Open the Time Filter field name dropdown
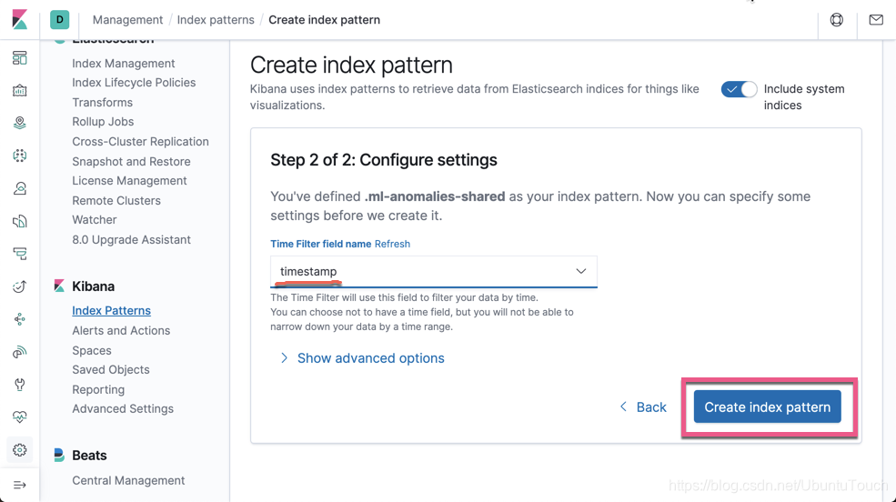This screenshot has height=502, width=896. tap(433, 272)
